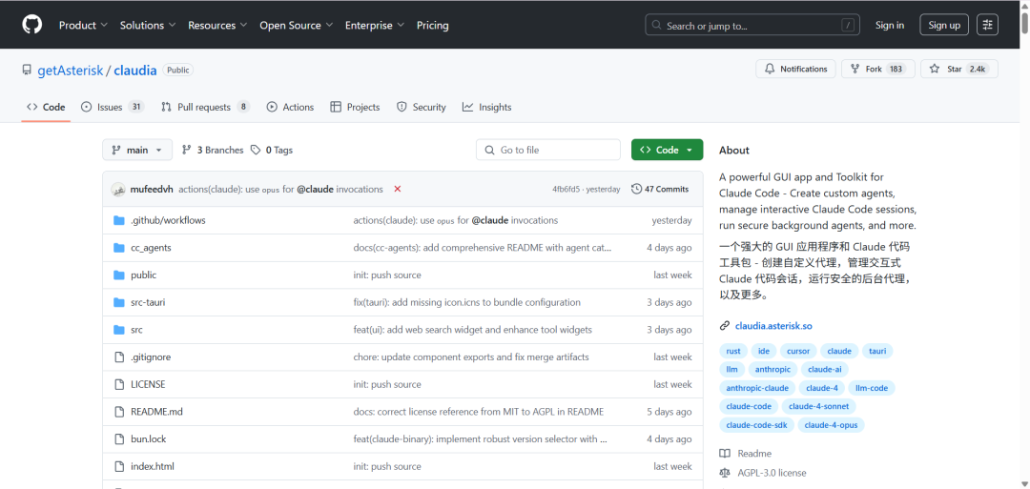This screenshot has width=1030, height=489.
Task: Open the 47 Commits history
Action: [x=660, y=189]
